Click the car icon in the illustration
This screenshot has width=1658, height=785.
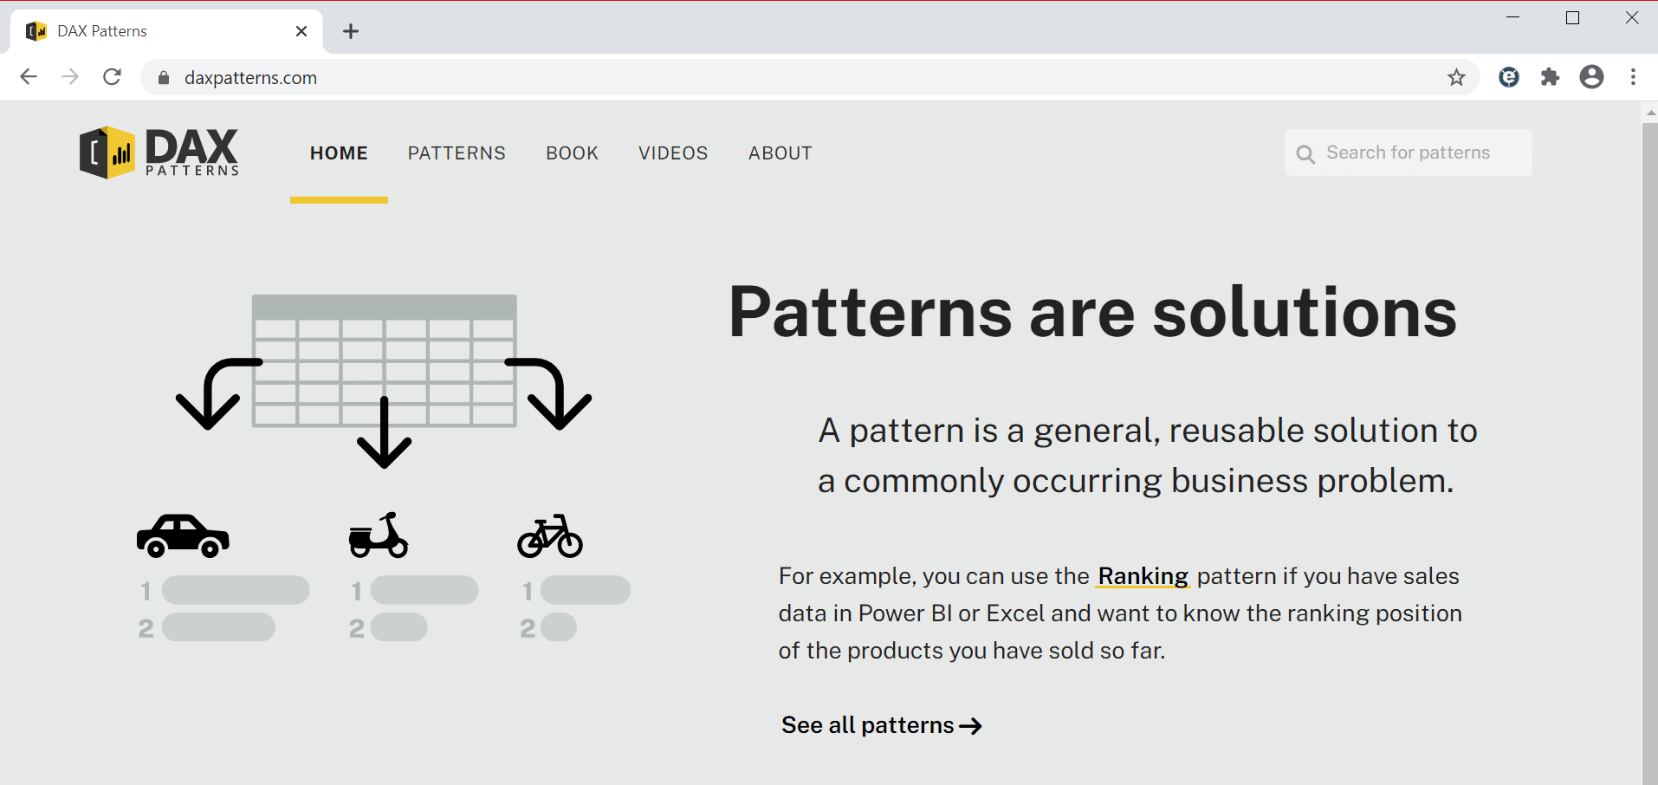(183, 535)
